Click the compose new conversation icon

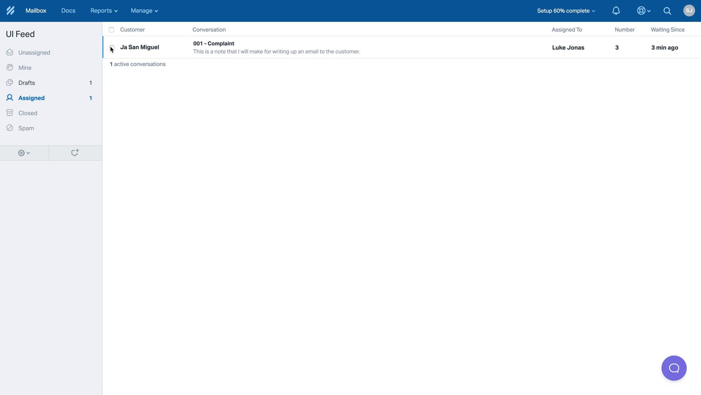pos(74,153)
